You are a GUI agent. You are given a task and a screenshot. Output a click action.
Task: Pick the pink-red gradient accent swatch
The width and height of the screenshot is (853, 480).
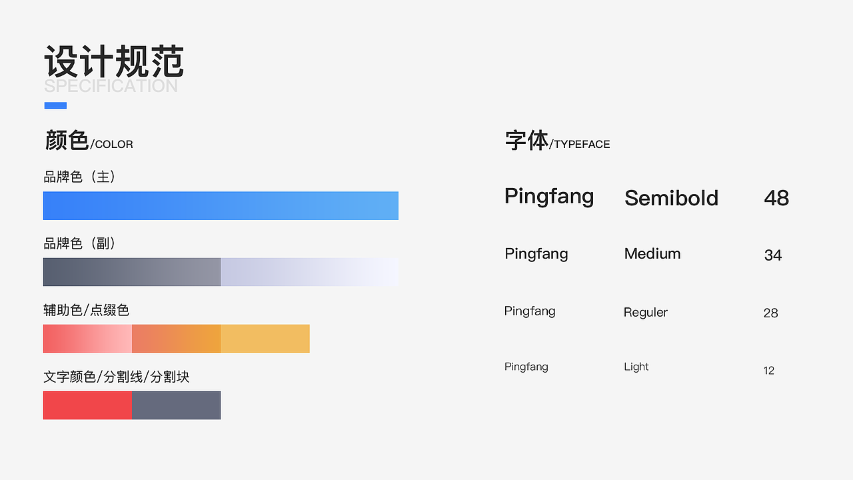coord(87,339)
